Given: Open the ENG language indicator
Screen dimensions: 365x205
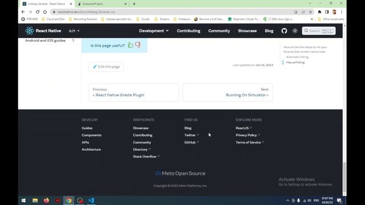Looking at the screenshot, I should [316, 200].
